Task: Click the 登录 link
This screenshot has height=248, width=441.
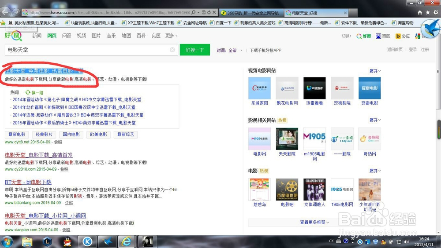Action: coord(413,50)
